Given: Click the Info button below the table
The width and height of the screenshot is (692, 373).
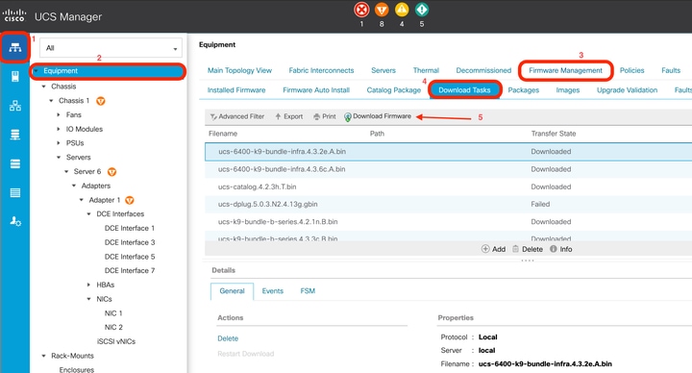Looking at the screenshot, I should click(x=561, y=249).
